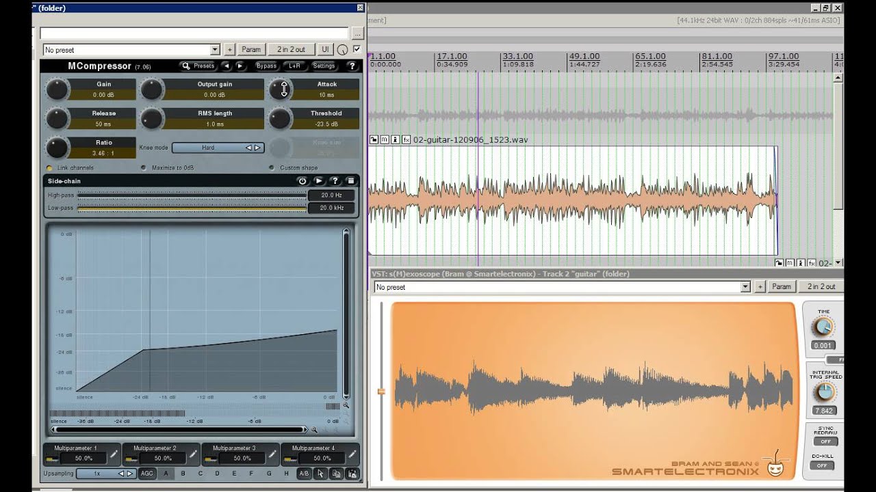Click the paste preset icon
The height and width of the screenshot is (492, 876).
(x=352, y=473)
